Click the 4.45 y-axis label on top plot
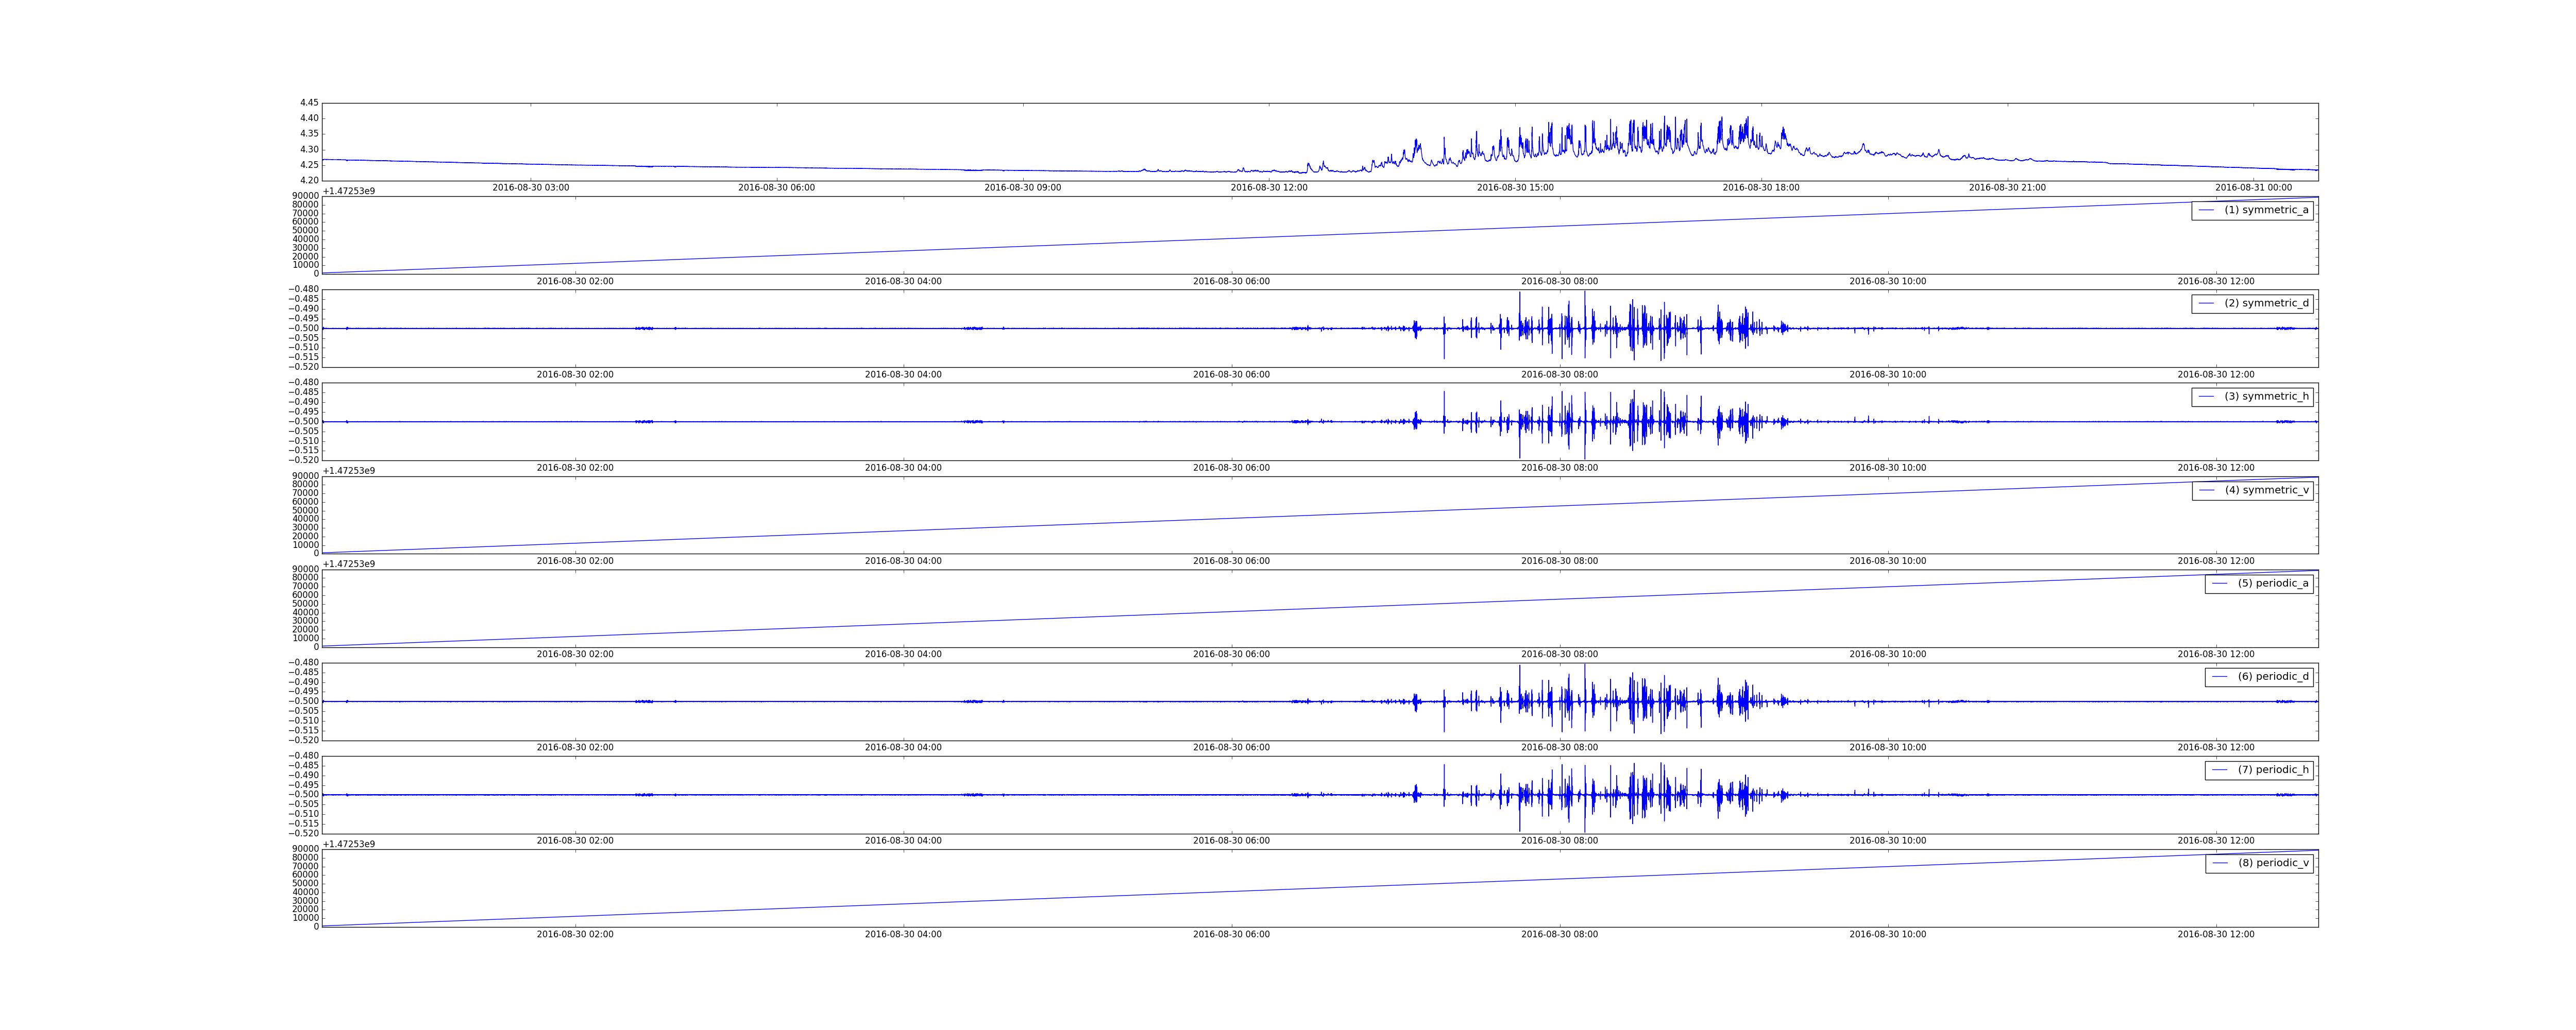The width and height of the screenshot is (2576, 1030). tap(309, 103)
